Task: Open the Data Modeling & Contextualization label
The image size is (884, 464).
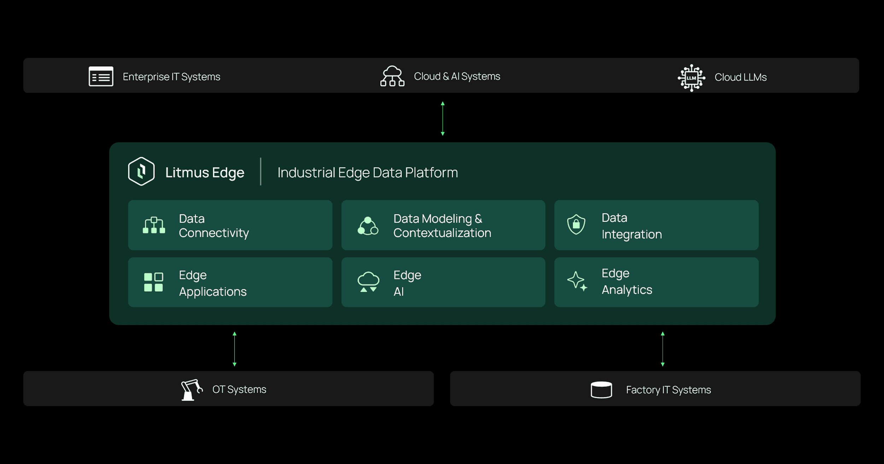Action: click(442, 226)
